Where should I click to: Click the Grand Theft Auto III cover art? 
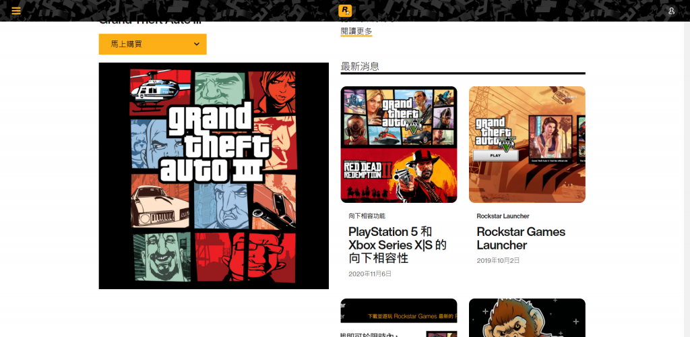214,176
